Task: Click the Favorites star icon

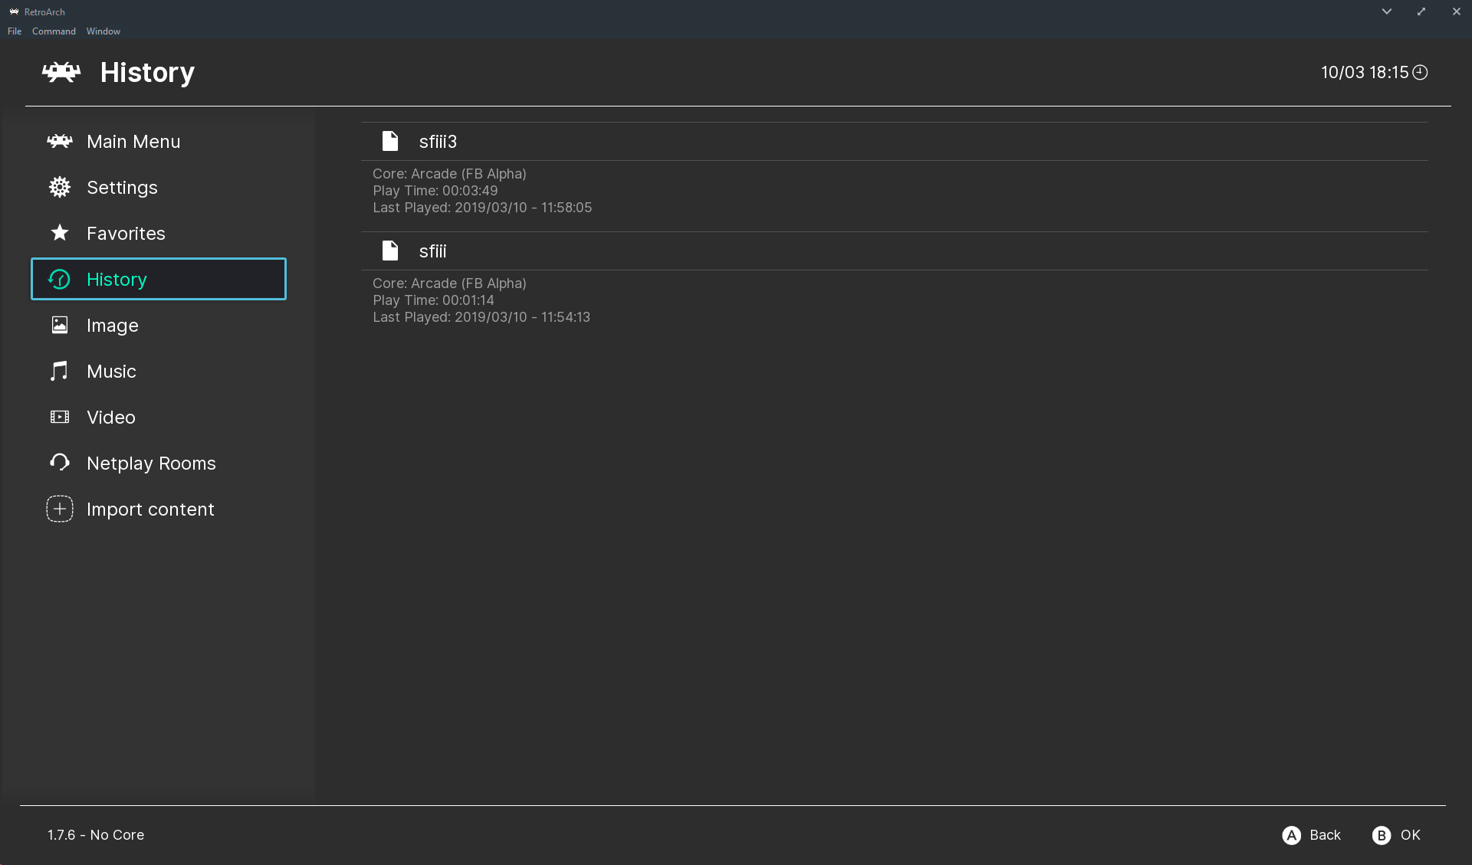Action: pyautogui.click(x=60, y=233)
